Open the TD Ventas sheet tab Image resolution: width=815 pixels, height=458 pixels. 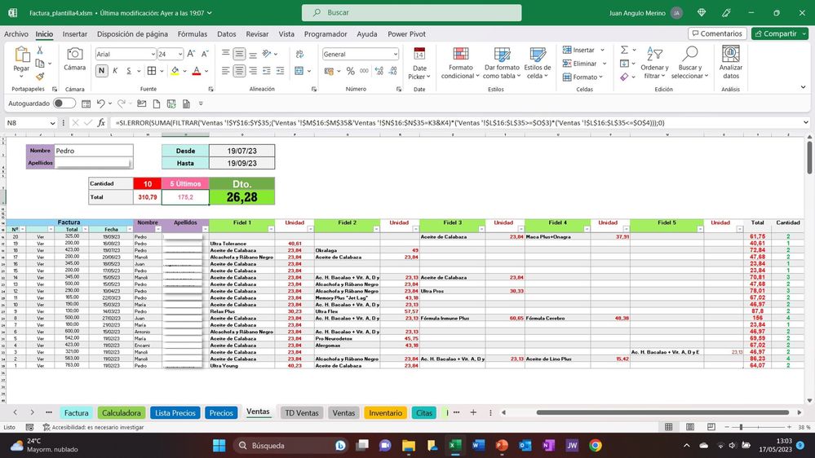pos(302,413)
